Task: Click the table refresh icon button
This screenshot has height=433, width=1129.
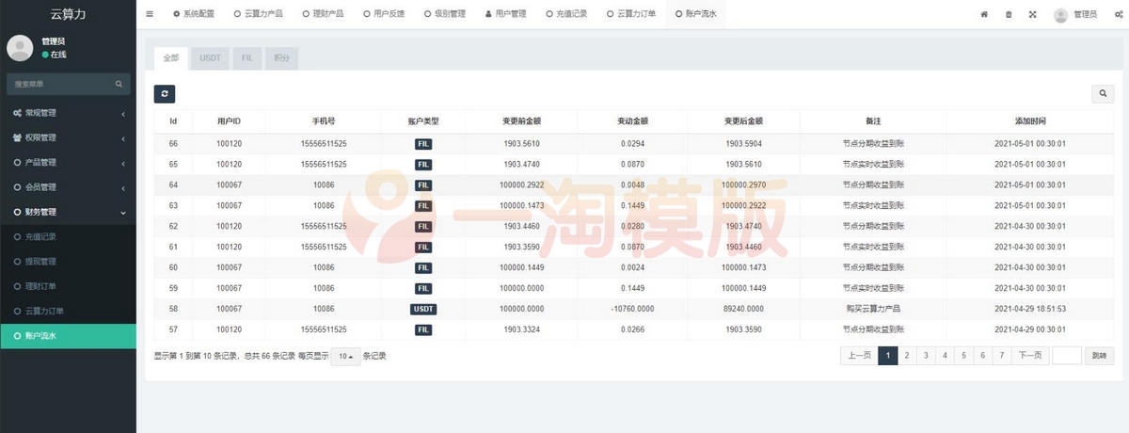Action: (x=165, y=94)
